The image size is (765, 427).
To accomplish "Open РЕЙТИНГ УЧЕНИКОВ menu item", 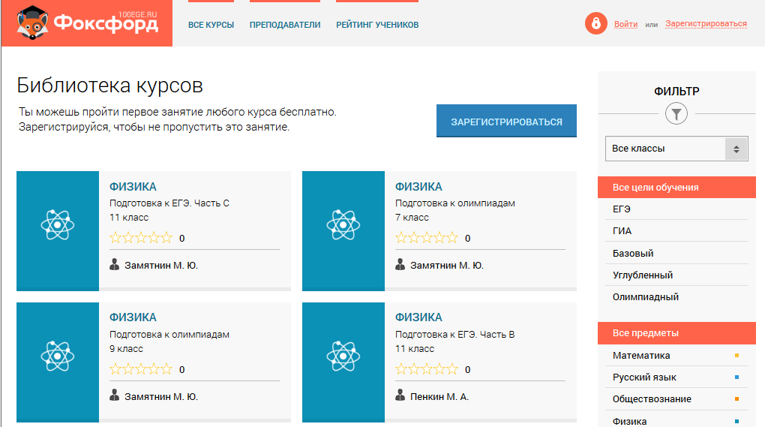I will [377, 25].
